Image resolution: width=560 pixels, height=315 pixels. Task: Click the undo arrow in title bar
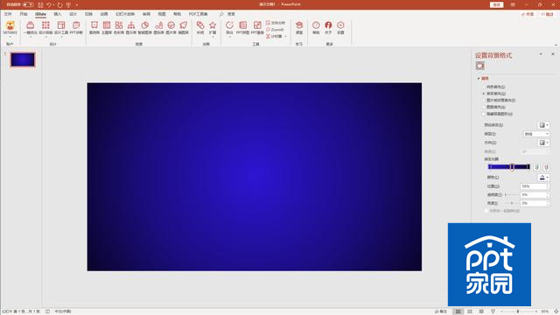point(49,4)
